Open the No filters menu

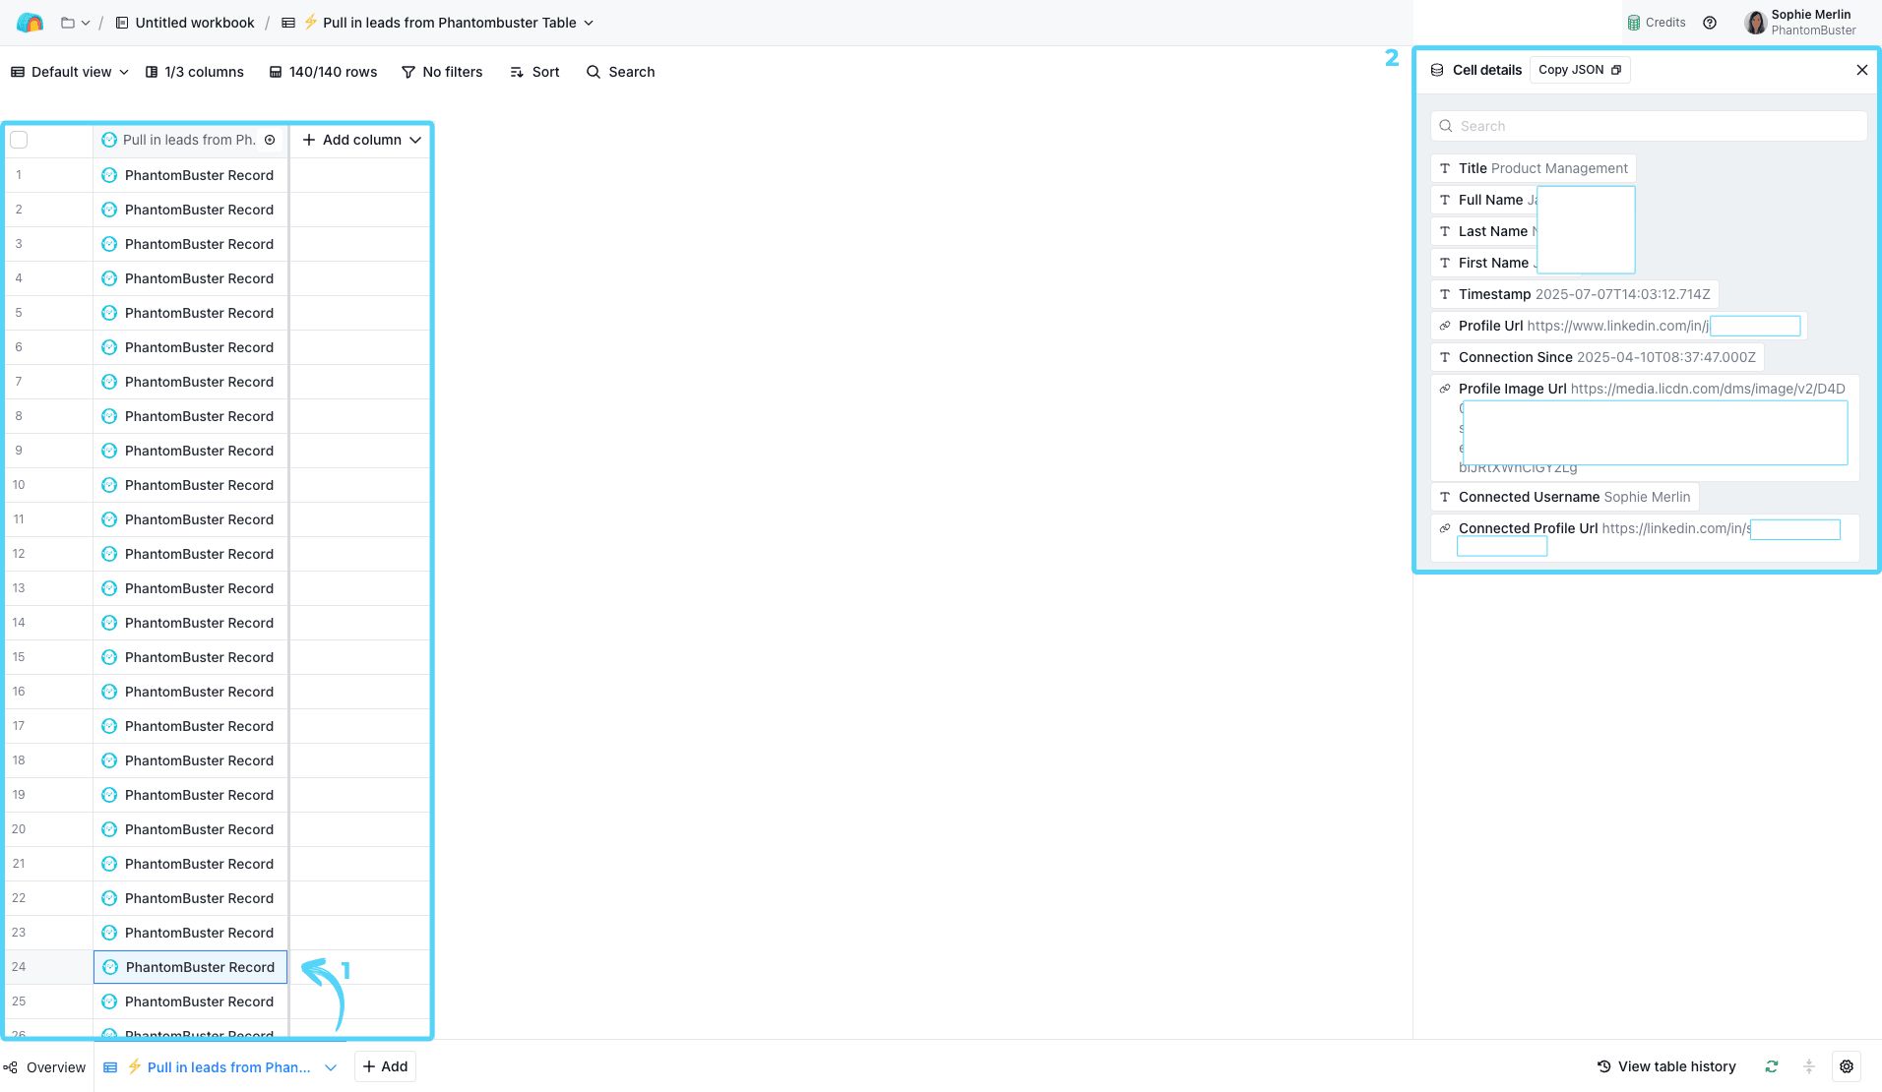[x=442, y=72]
